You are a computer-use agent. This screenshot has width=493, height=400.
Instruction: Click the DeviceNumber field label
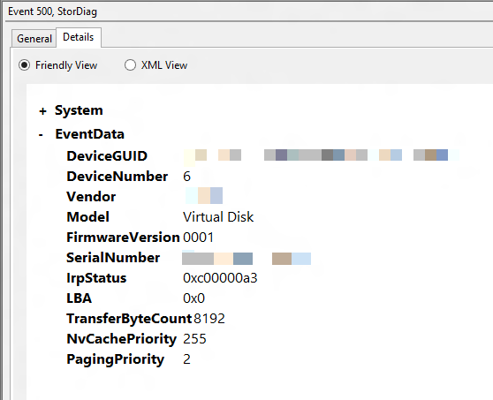[118, 177]
